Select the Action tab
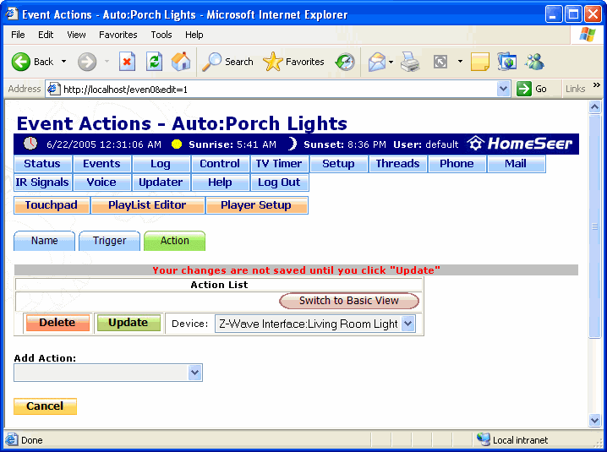This screenshot has height=452, width=607. (x=175, y=241)
